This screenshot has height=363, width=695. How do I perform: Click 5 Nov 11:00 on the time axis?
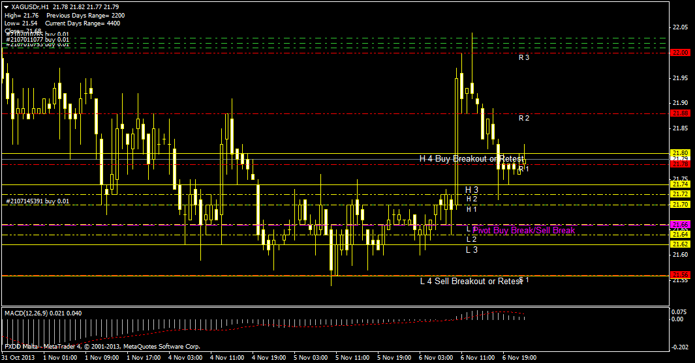point(352,358)
